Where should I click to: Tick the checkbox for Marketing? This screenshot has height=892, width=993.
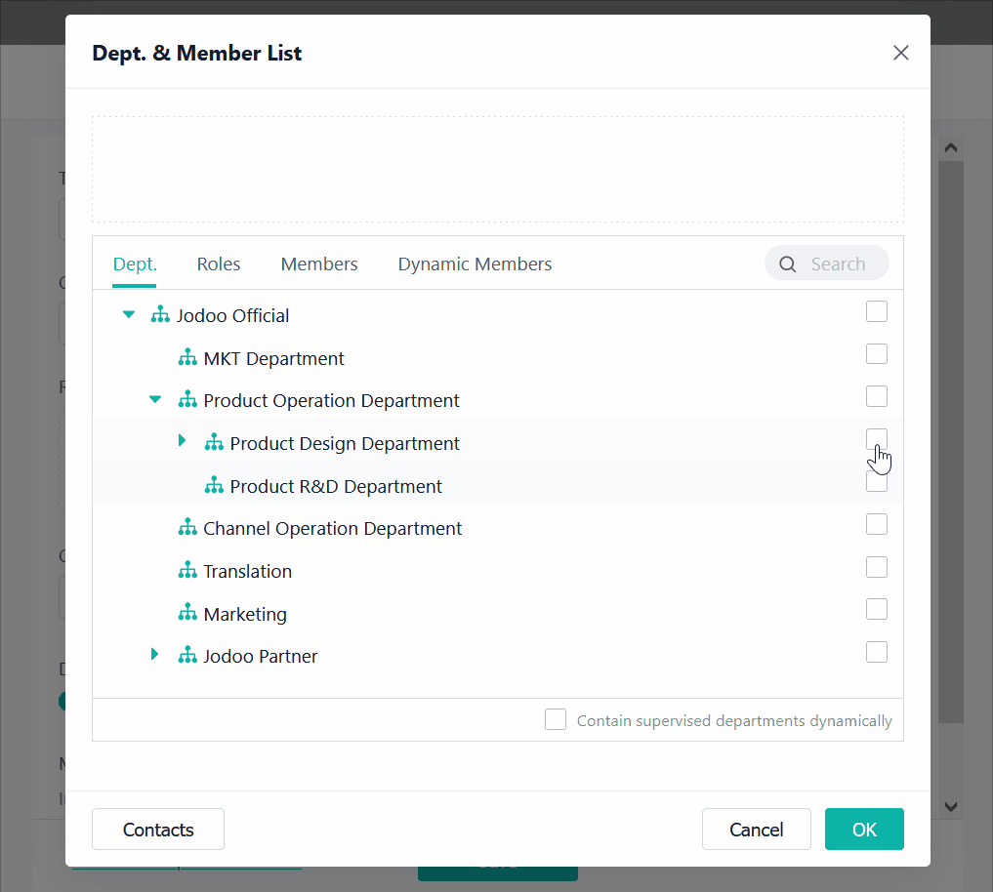877,610
